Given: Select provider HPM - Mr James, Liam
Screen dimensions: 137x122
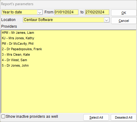Looking at the screenshot, I should 18,33.
